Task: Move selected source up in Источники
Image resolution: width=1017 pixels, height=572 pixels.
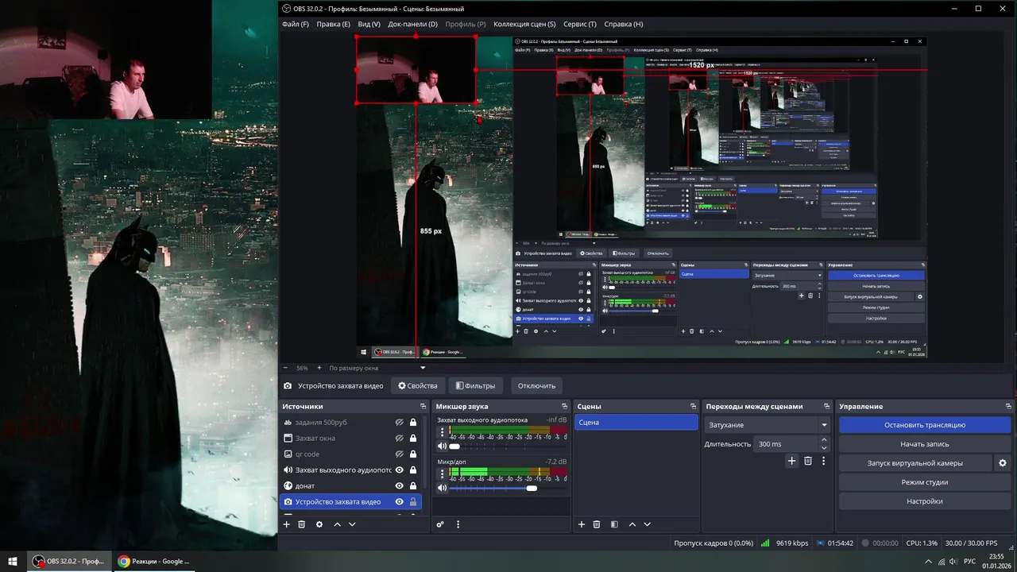Action: pyautogui.click(x=337, y=524)
